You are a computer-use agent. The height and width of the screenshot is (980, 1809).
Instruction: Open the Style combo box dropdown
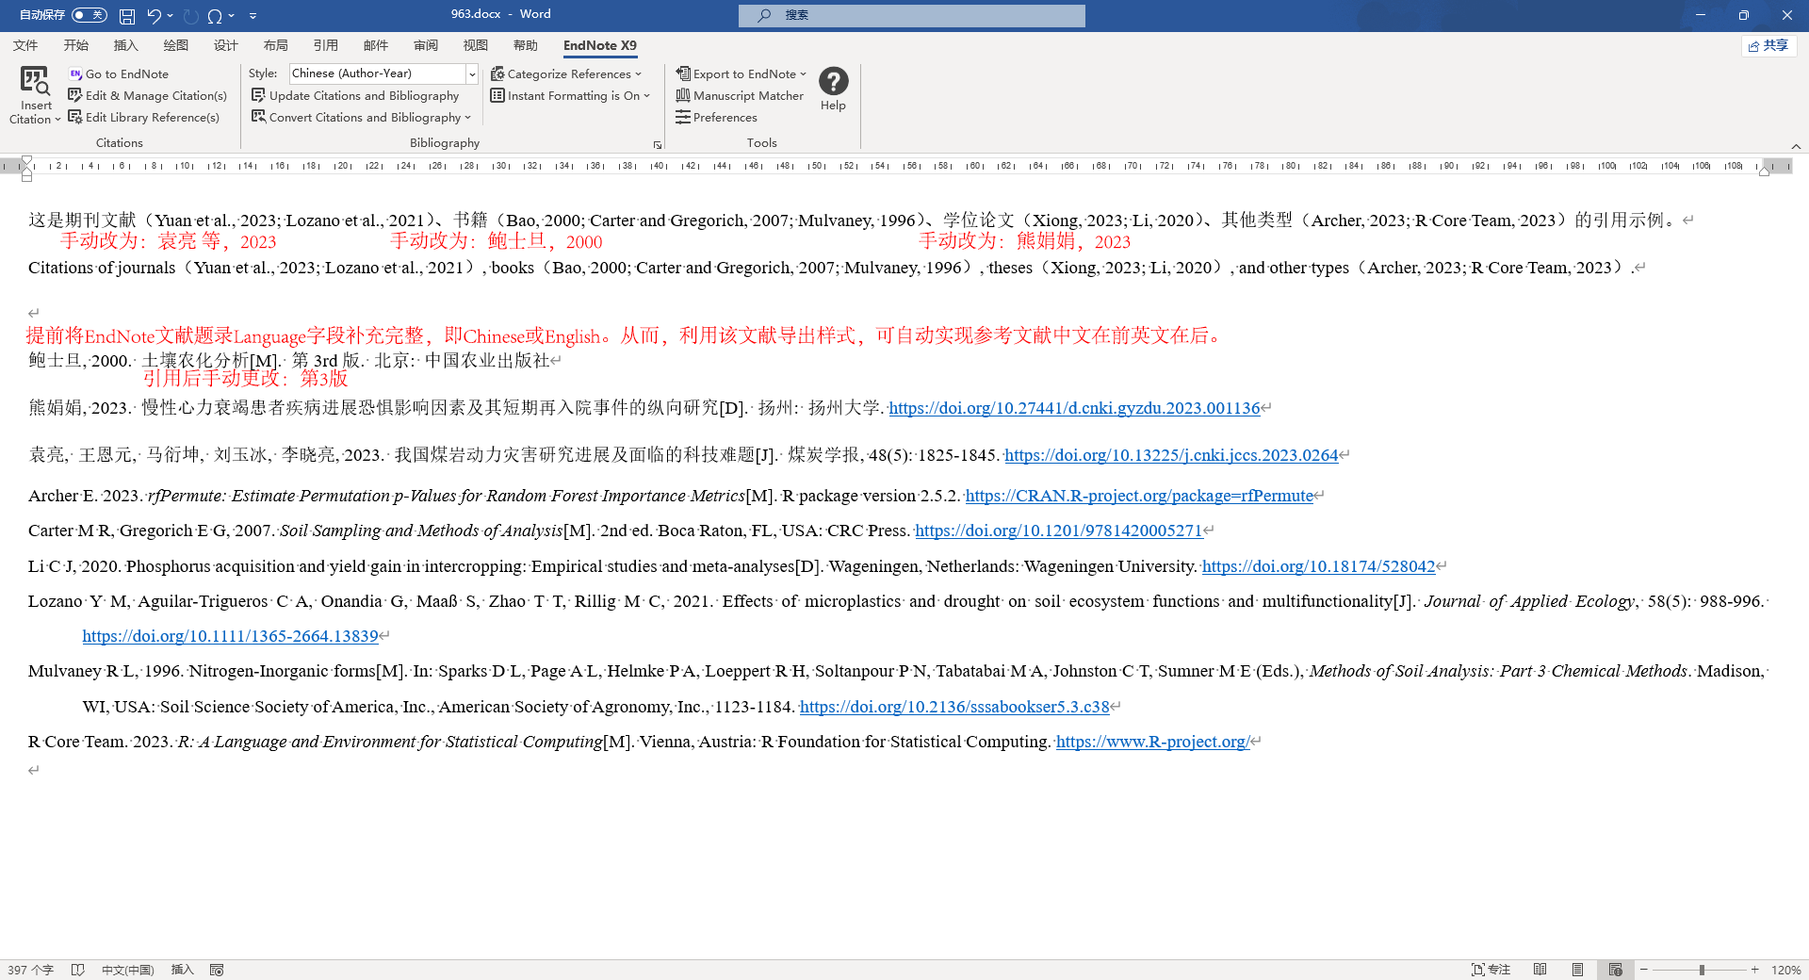(x=471, y=73)
